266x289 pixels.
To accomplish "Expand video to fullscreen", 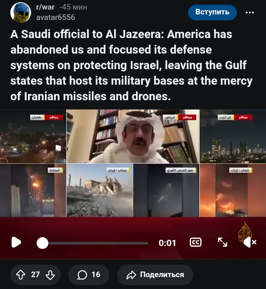I will tap(222, 242).
